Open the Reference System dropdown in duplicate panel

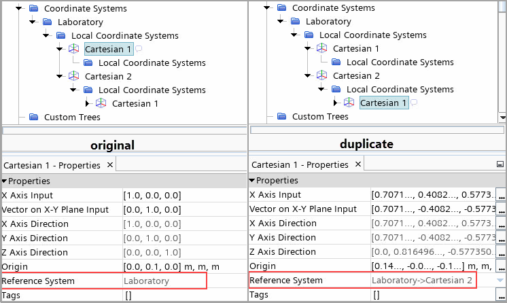click(500, 281)
